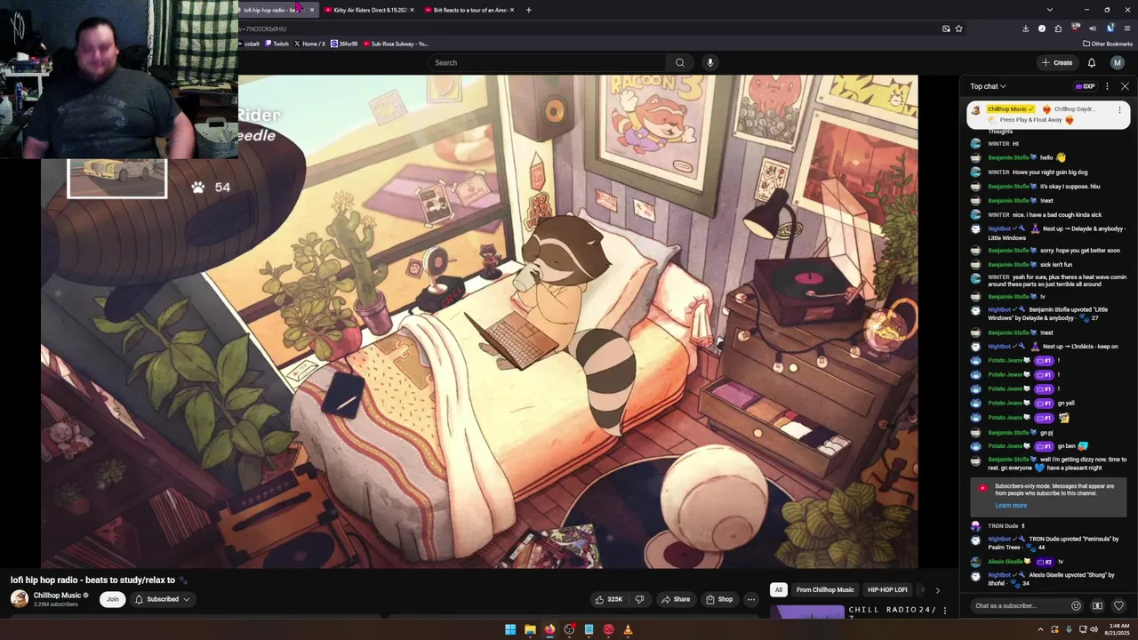Viewport: 1138px width, 640px height.
Task: Click Nightbot Next up Delayde message
Action: (x=1050, y=233)
